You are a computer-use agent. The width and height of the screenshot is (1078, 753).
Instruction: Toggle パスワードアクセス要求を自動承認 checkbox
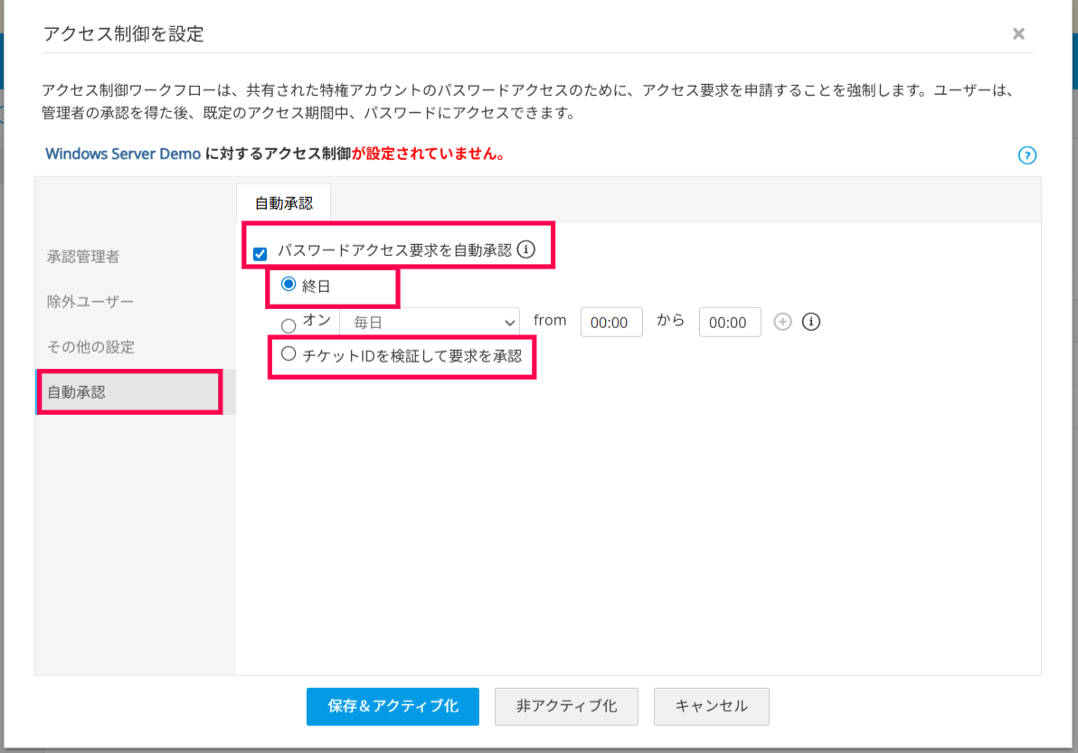pos(260,253)
